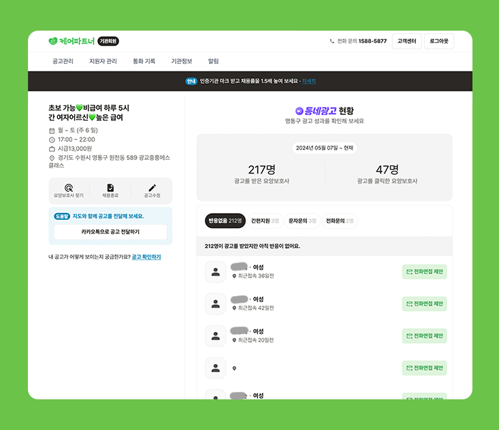Switch to the 전화문의 tab
Viewport: 499px width, 430px height.
tap(340, 220)
